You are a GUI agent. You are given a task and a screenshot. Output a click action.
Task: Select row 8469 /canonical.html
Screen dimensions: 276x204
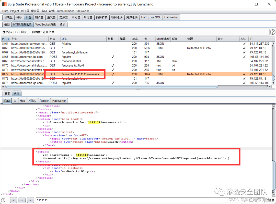(136, 61)
